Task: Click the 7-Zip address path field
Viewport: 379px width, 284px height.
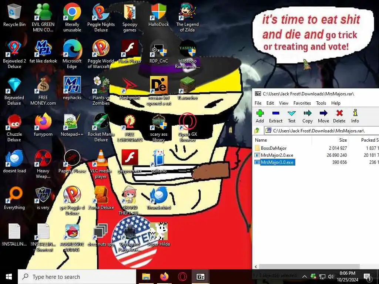Action: (x=322, y=131)
